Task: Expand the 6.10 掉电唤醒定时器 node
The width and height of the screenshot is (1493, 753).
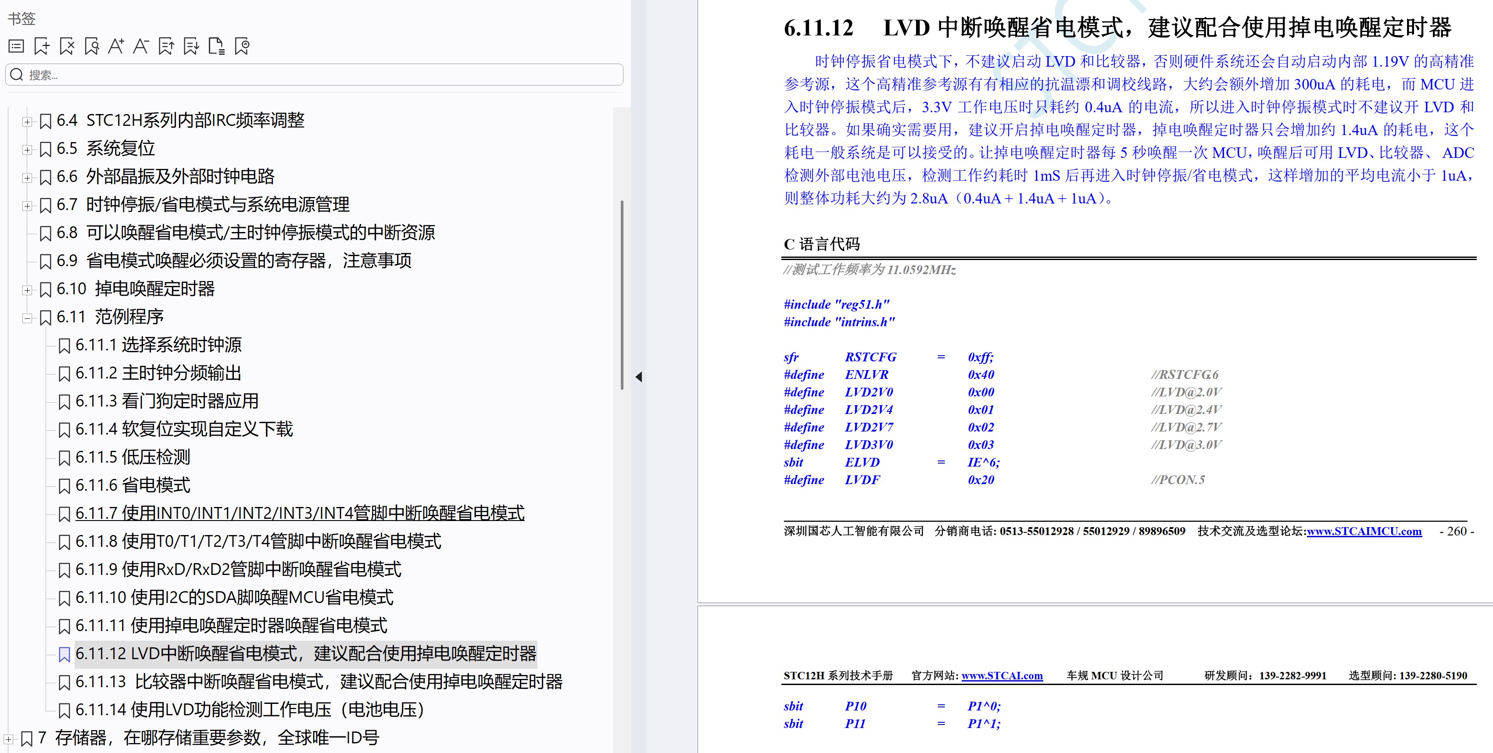Action: pos(27,289)
